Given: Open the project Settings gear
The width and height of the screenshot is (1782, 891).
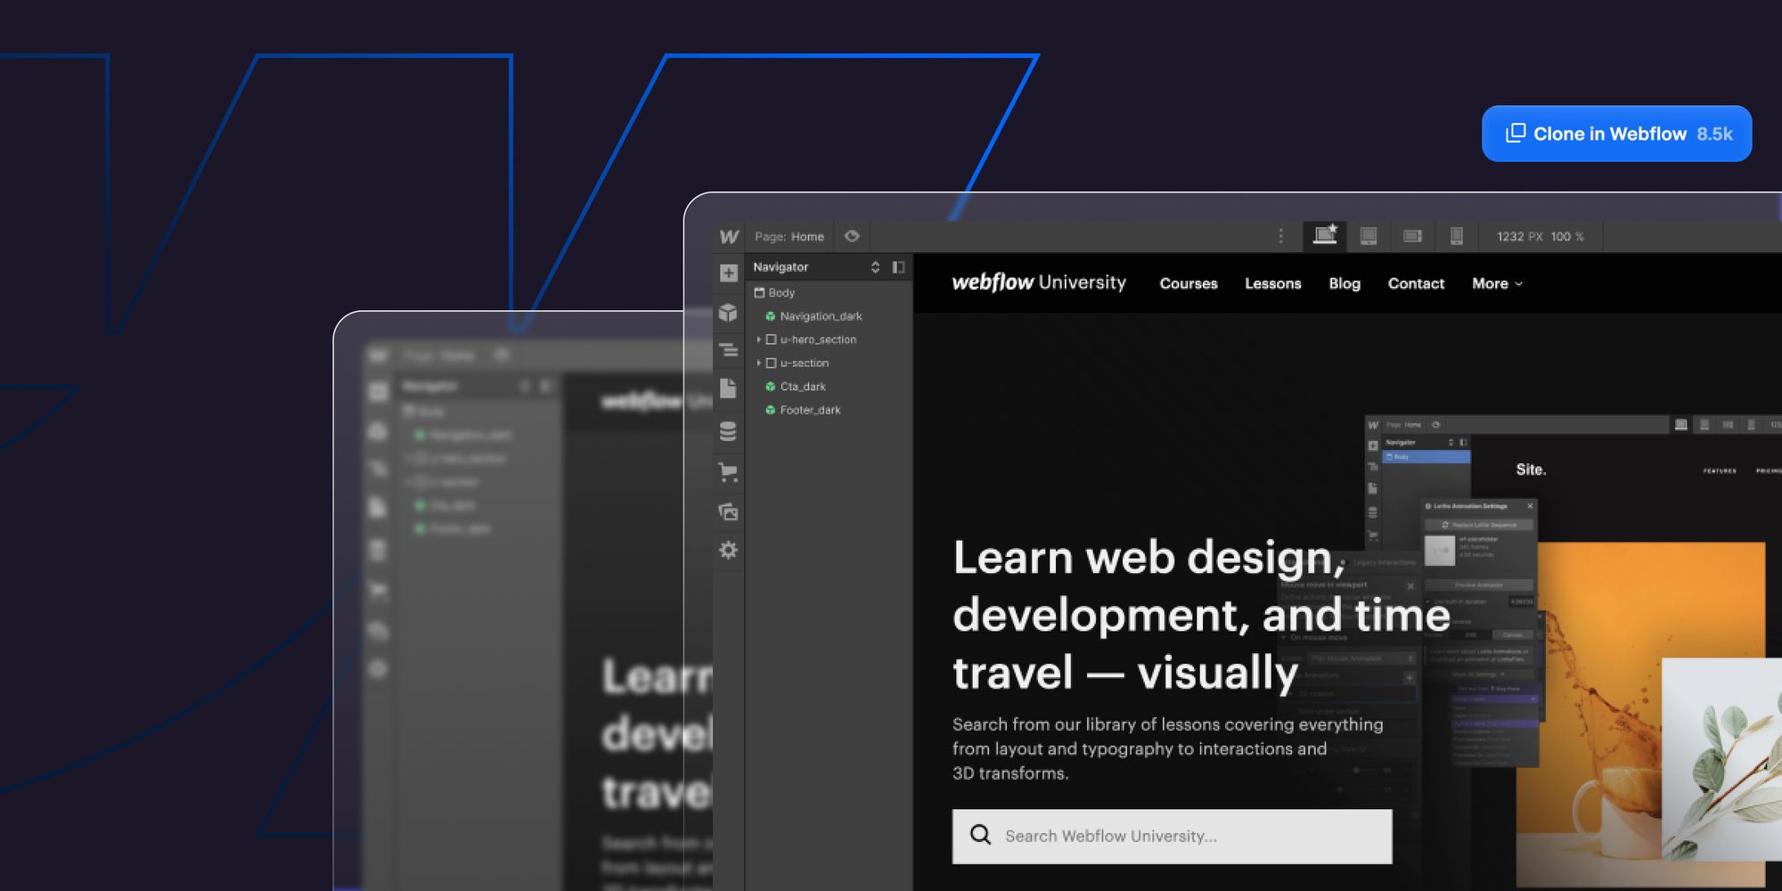Looking at the screenshot, I should click(728, 551).
